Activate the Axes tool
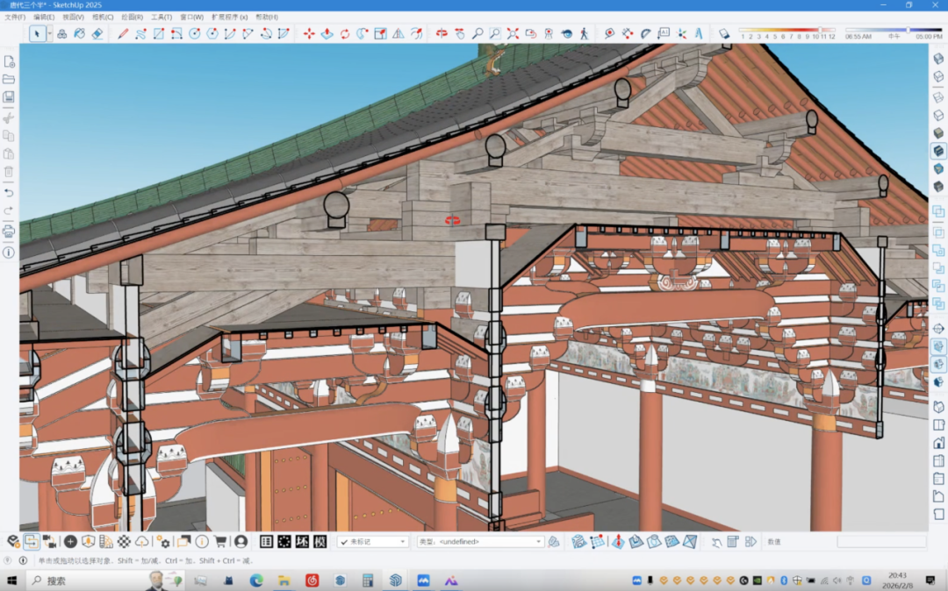 (681, 34)
